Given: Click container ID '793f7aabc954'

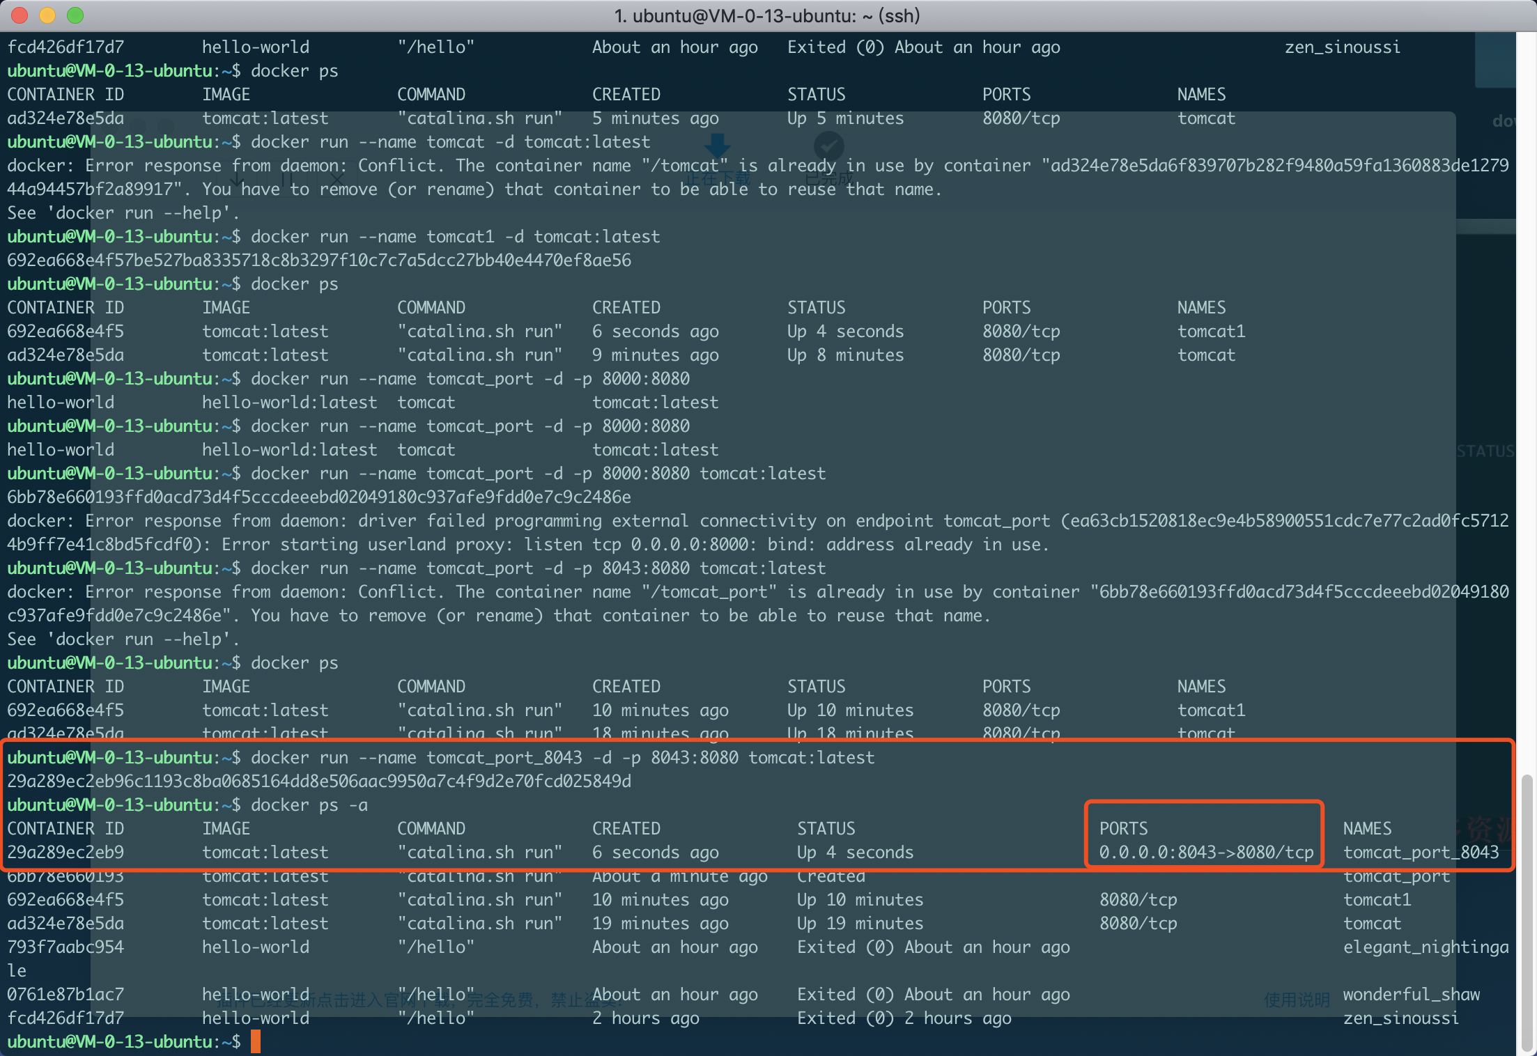Looking at the screenshot, I should [65, 947].
